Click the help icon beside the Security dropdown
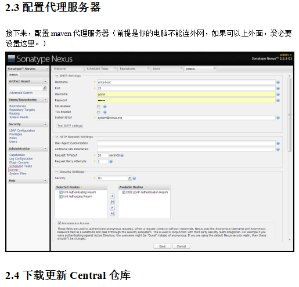This screenshot has width=299, height=287. pyautogui.click(x=134, y=178)
